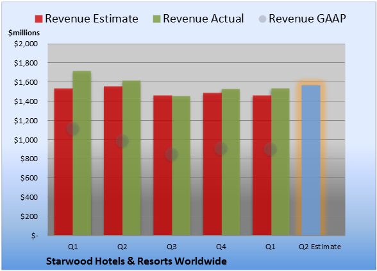Click the '$1,000' y-axis label
The image size is (377, 271).
[x=26, y=140]
